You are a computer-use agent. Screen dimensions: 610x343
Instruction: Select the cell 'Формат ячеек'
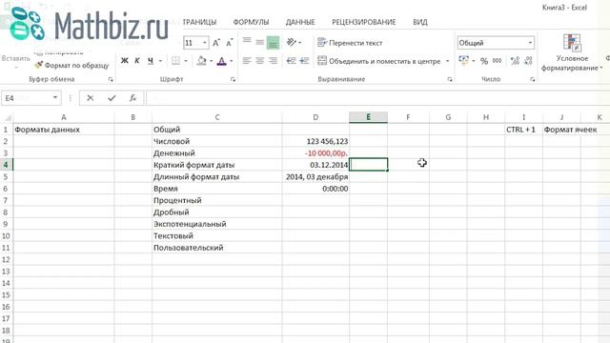click(x=561, y=130)
